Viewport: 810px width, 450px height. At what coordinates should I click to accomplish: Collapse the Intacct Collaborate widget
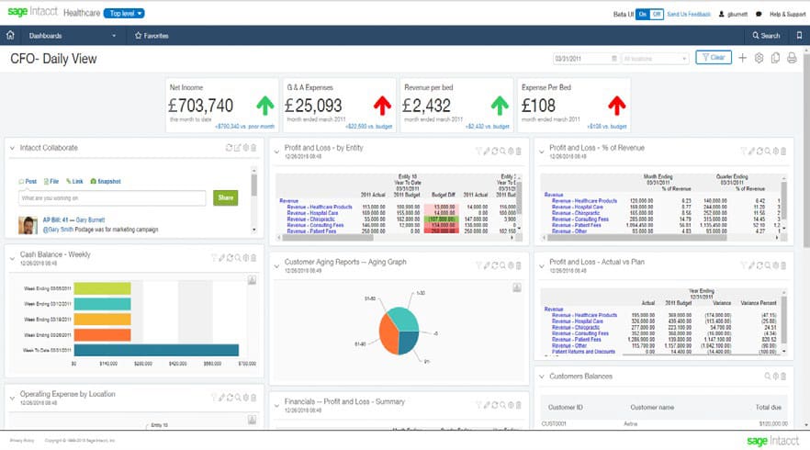[13, 148]
